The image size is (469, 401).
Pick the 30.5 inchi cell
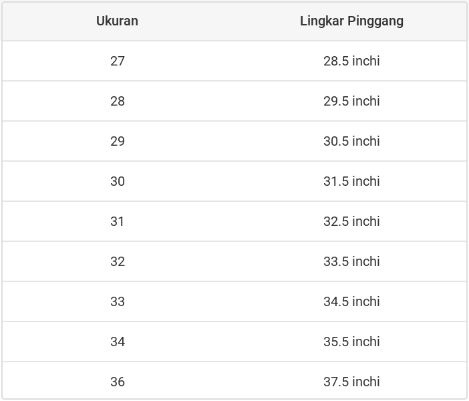tap(351, 141)
